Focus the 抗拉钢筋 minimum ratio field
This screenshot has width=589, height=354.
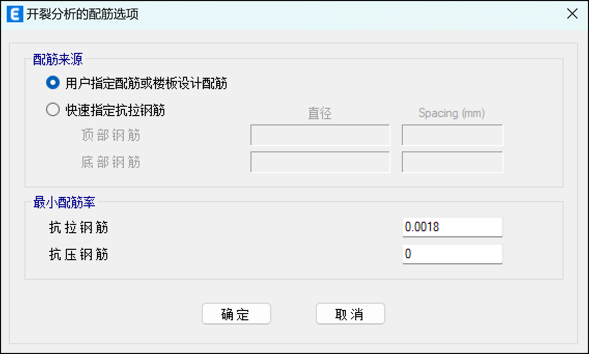(x=452, y=227)
